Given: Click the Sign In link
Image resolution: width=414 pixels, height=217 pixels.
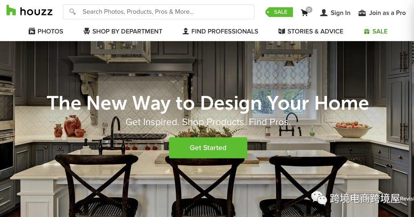Looking at the screenshot, I should (x=340, y=13).
